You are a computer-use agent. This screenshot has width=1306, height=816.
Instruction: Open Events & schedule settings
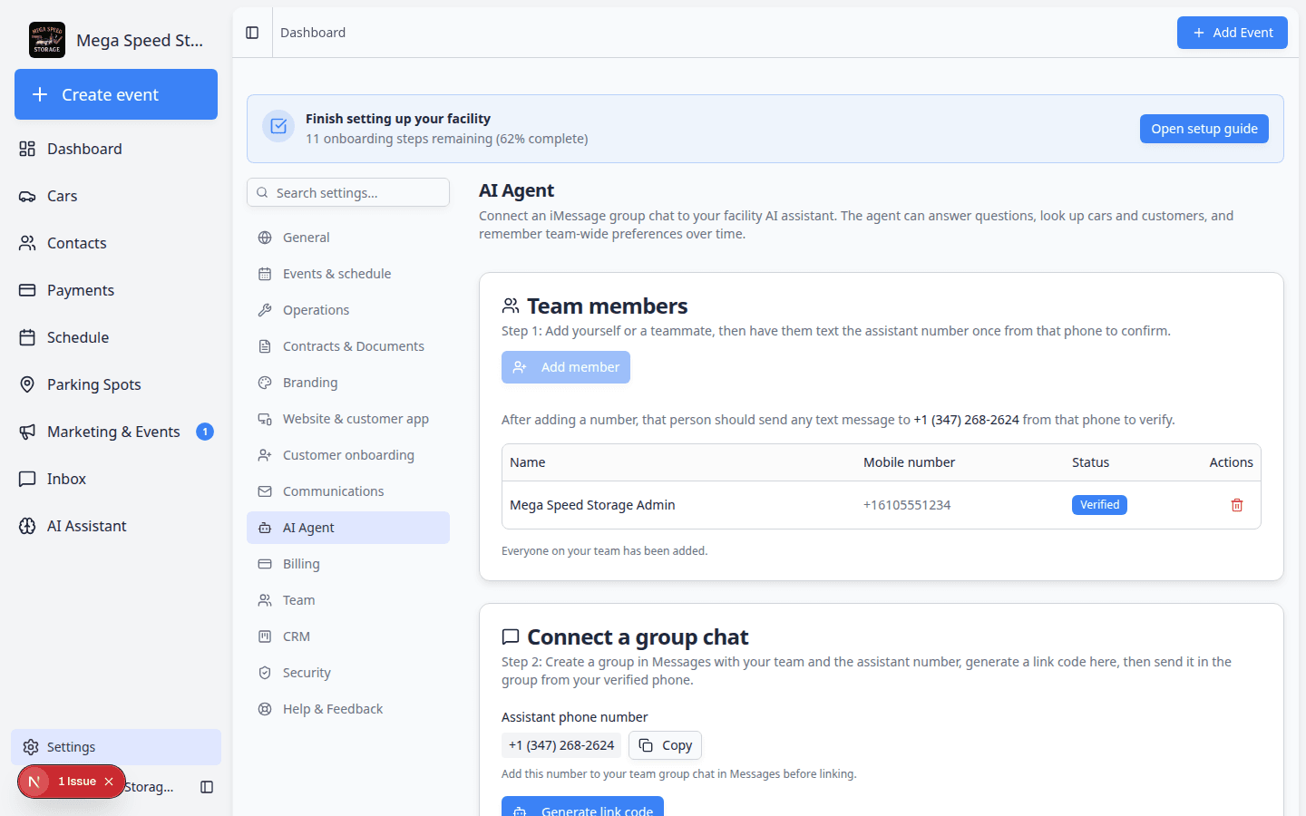pyautogui.click(x=348, y=274)
